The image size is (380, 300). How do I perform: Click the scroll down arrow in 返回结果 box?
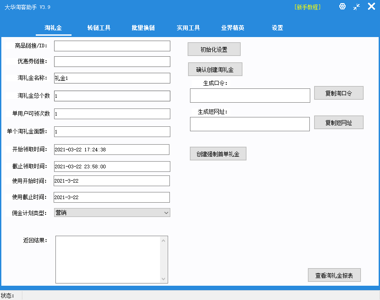point(163,279)
